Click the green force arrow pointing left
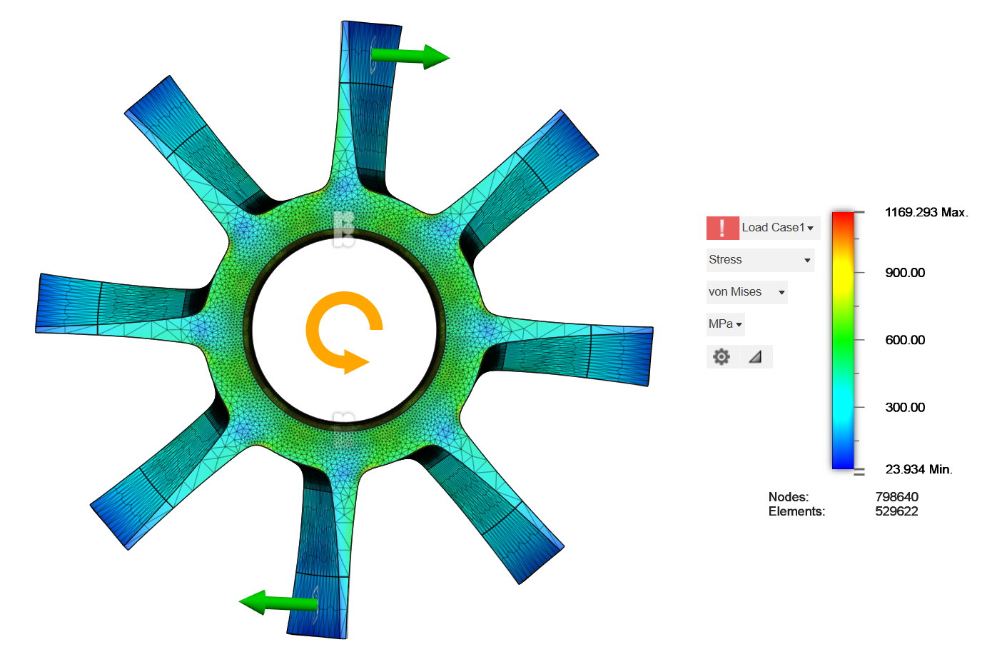 click(278, 603)
